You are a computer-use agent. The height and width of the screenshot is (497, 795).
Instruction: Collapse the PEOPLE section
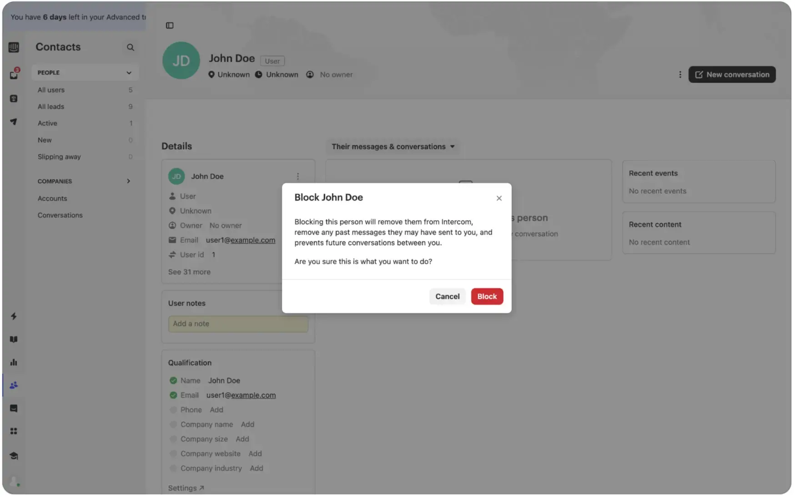coord(129,73)
